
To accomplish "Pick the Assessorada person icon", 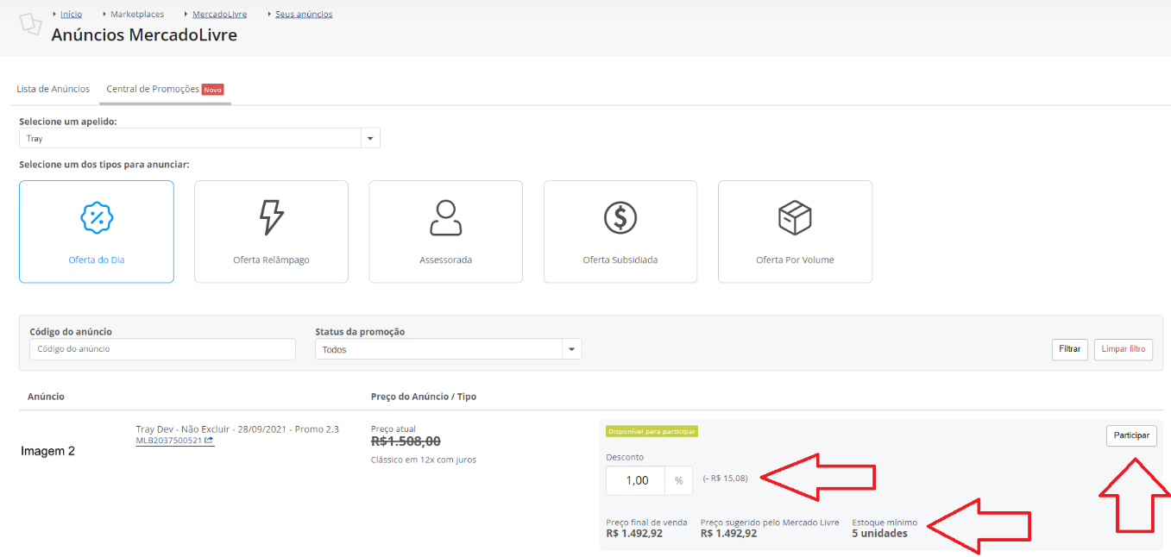I will 445,217.
